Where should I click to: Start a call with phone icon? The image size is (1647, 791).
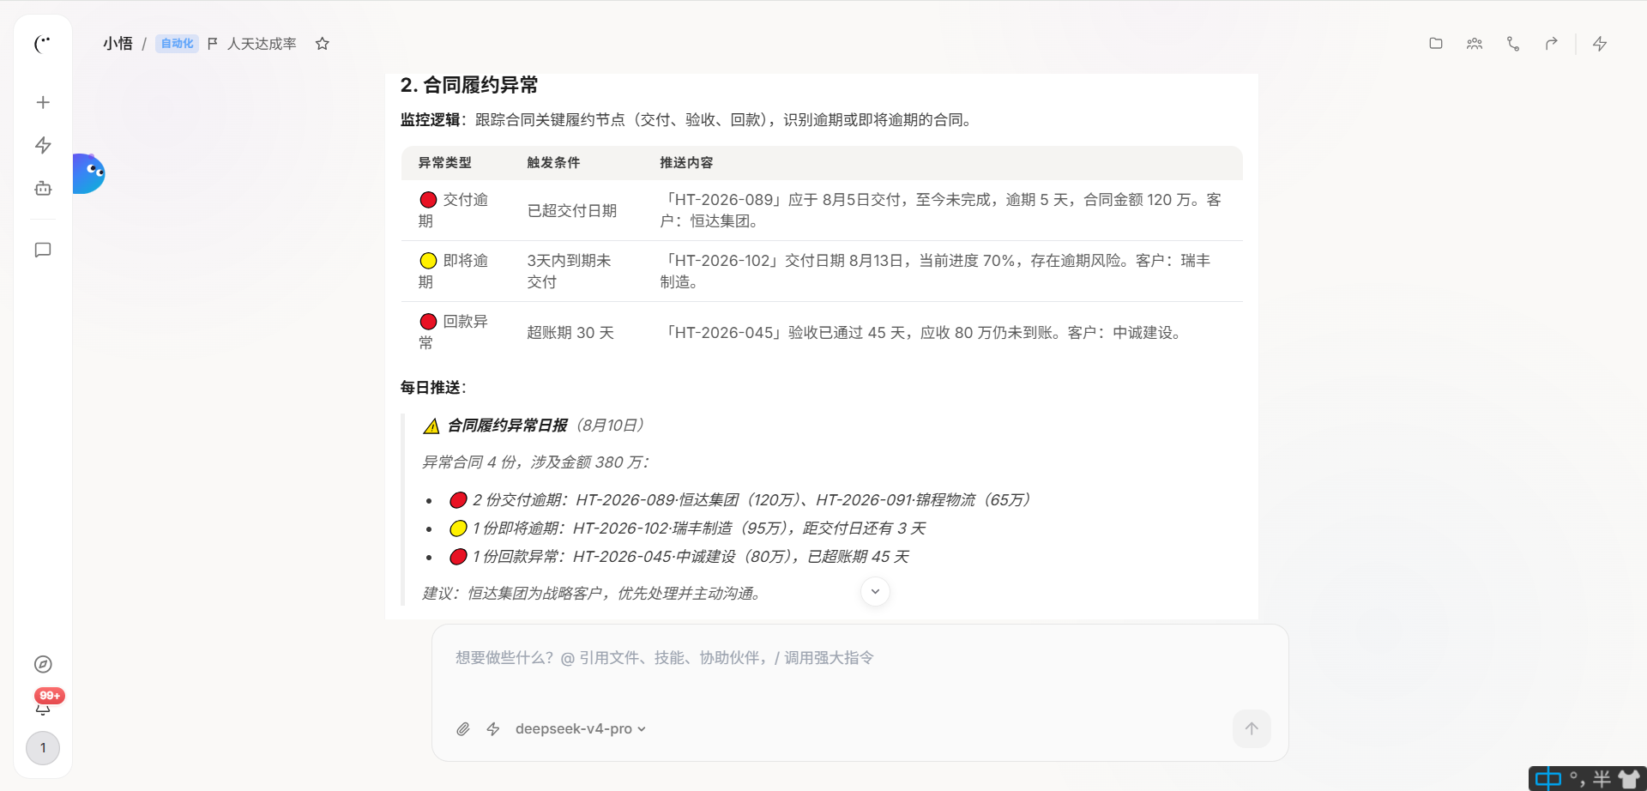[x=1513, y=43]
